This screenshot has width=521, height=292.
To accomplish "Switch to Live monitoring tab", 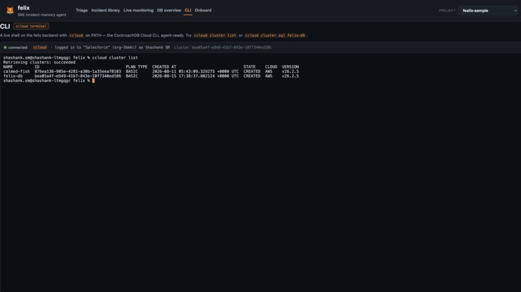I will pos(138,10).
